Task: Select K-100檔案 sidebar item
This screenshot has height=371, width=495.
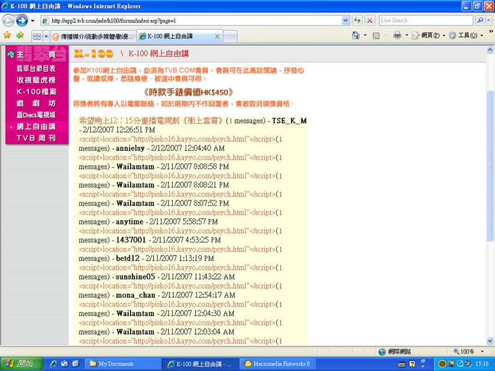Action: click(x=36, y=92)
